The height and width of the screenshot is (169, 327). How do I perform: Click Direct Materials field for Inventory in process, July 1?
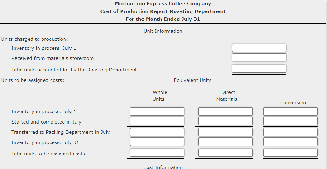(x=225, y=112)
